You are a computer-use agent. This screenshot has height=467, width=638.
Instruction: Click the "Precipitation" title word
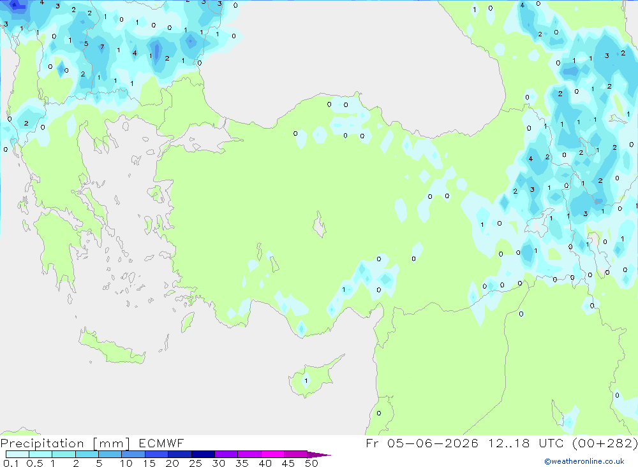pos(42,443)
